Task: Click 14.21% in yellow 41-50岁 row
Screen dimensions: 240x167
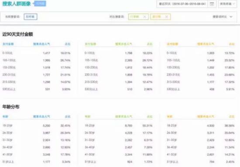Action: click(x=230, y=155)
